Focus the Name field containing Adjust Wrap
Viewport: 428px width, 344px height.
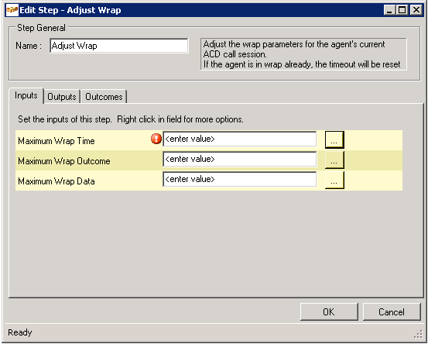pos(119,46)
